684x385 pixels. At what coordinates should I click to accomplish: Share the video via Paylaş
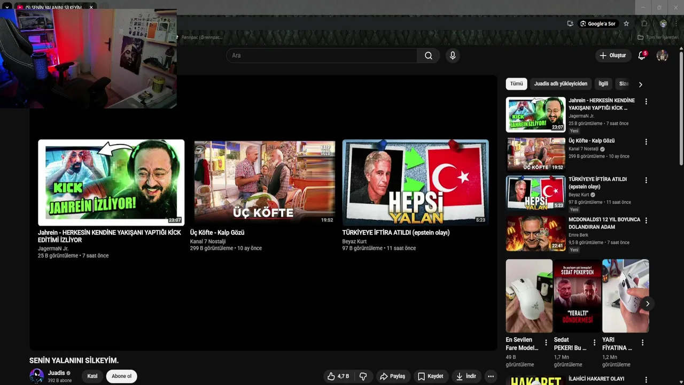click(x=392, y=376)
